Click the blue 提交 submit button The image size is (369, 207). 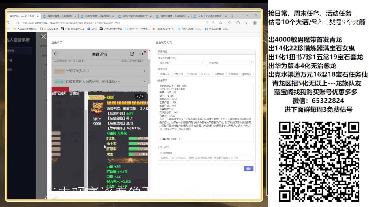[249, 169]
